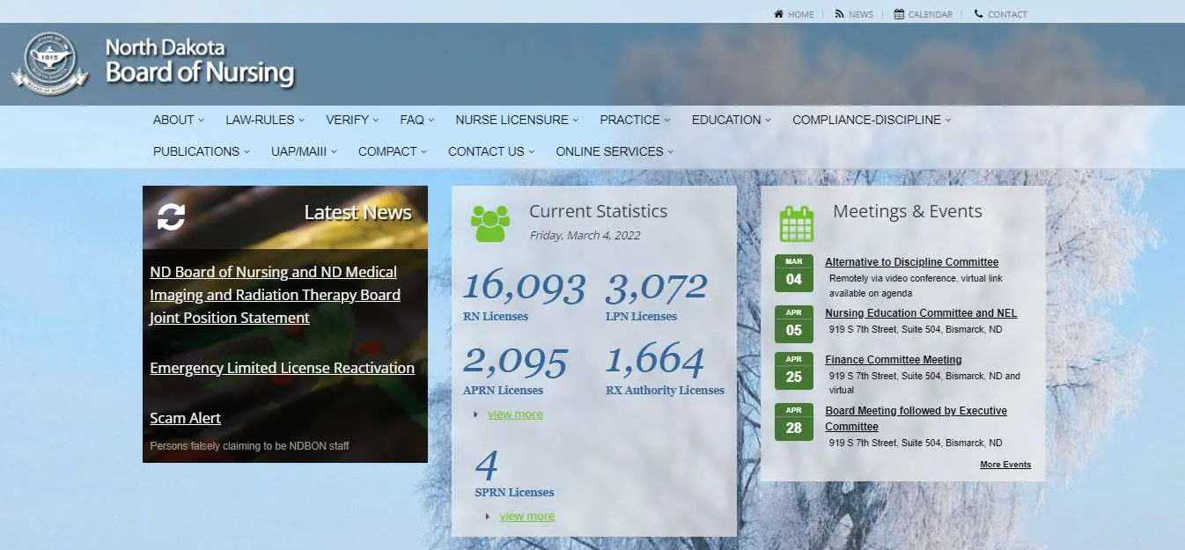
Task: Open the CONTACT US menu item
Action: click(491, 151)
